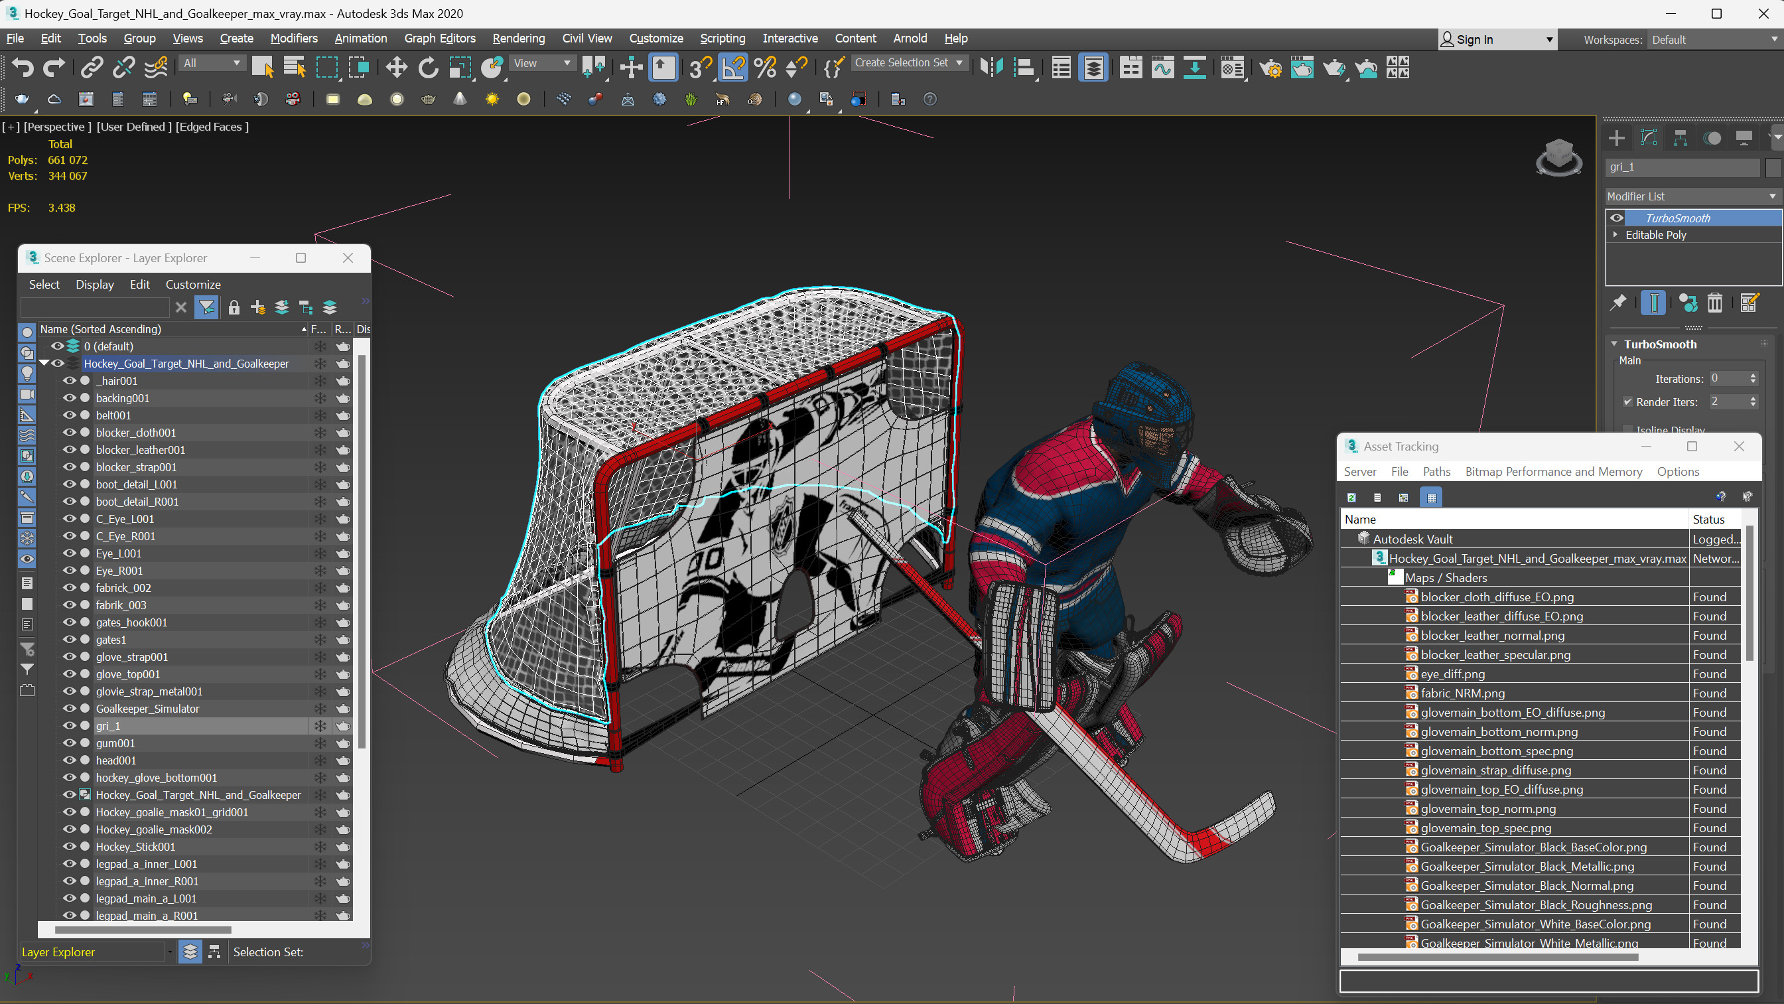The width and height of the screenshot is (1784, 1004).
Task: Open the Rendering menu
Action: pyautogui.click(x=519, y=38)
